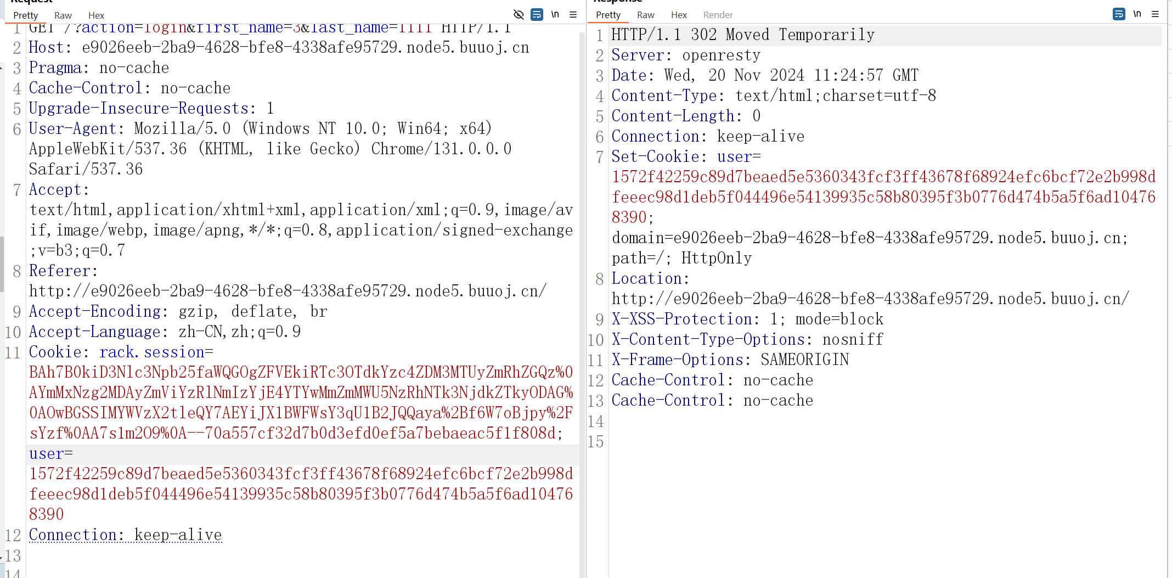The width and height of the screenshot is (1172, 578).
Task: Click the Accept header name in request
Action: pos(55,190)
